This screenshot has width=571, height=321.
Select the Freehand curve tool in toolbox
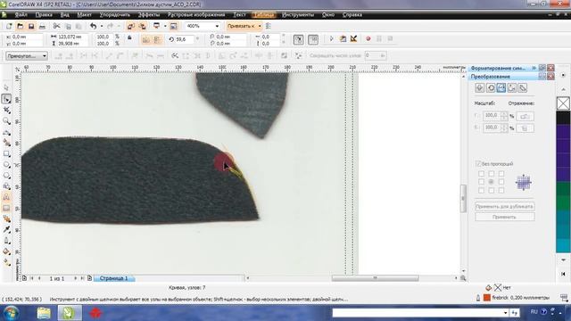[x=6, y=132]
